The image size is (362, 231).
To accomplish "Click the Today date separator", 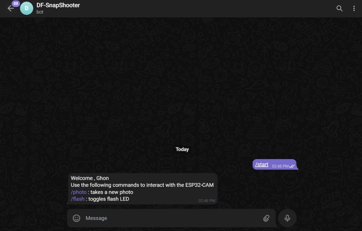I will [x=182, y=149].
